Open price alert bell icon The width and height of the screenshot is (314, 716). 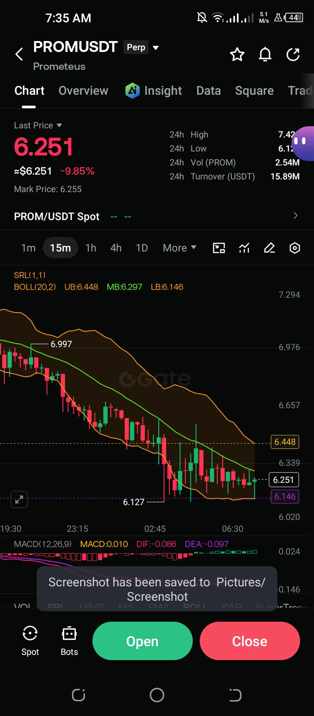[x=265, y=55]
